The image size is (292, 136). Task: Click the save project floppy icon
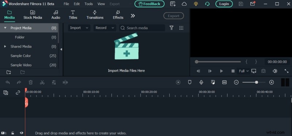[x=241, y=4]
